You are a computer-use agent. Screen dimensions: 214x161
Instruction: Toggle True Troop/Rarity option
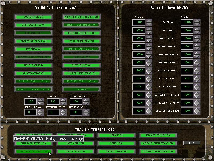point(82,25)
